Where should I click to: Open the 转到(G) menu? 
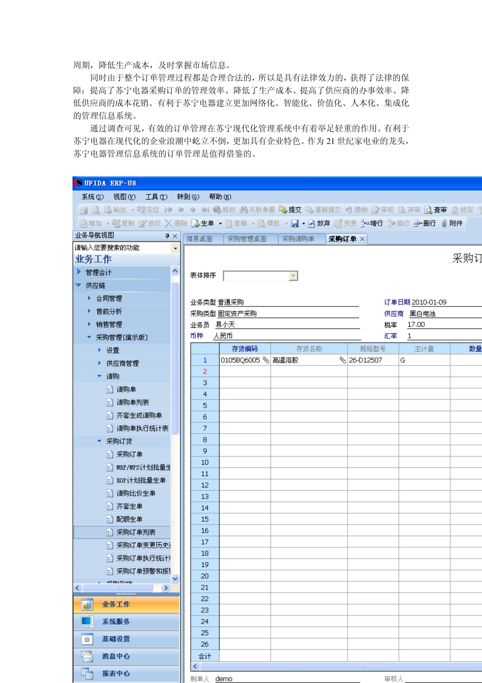point(188,197)
